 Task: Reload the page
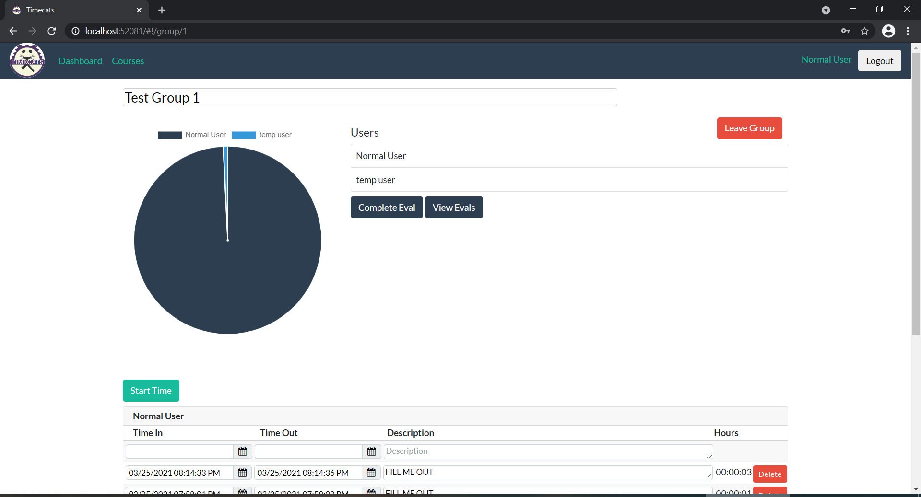tap(52, 31)
